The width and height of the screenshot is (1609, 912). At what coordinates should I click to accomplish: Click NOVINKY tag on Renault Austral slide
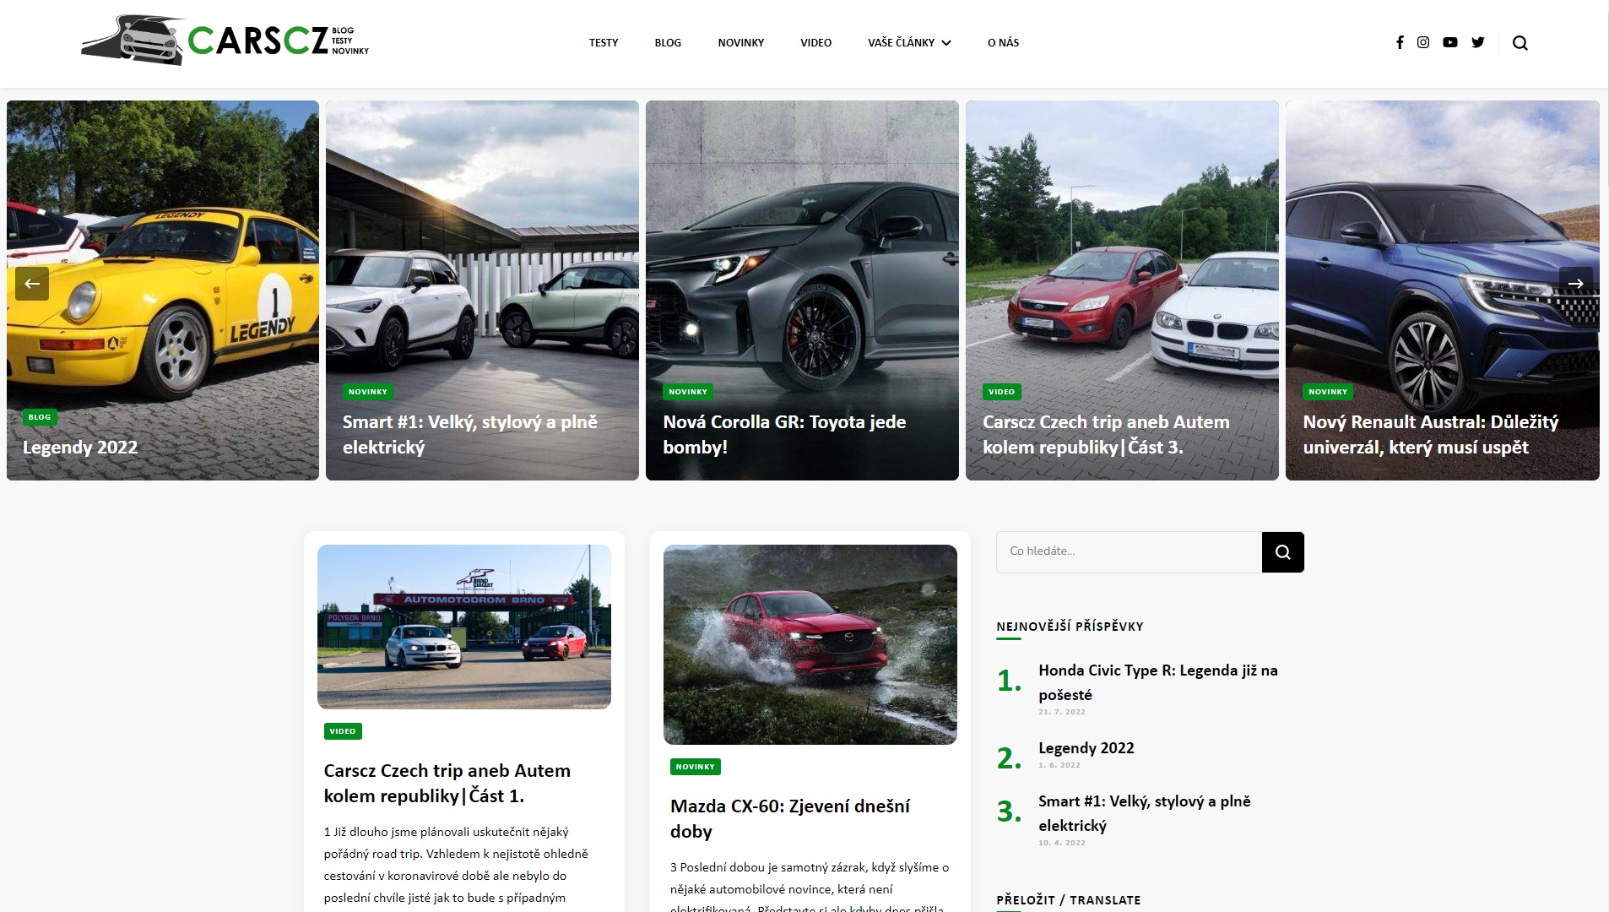1328,392
